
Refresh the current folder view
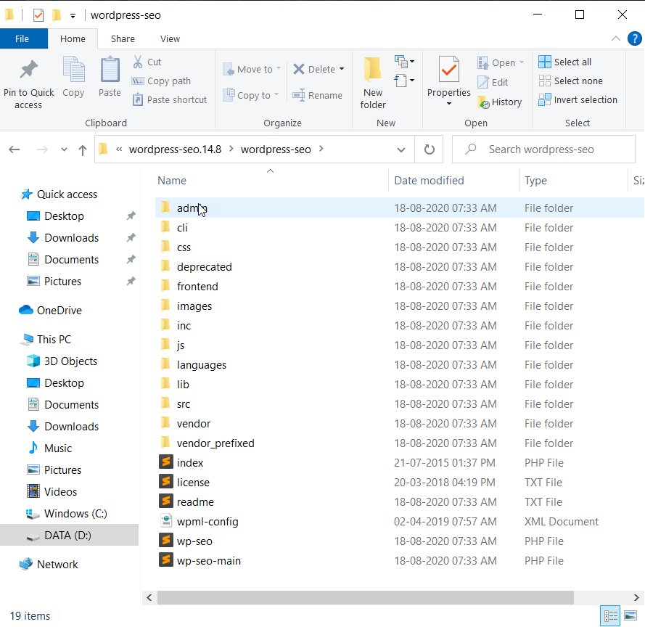click(x=429, y=149)
